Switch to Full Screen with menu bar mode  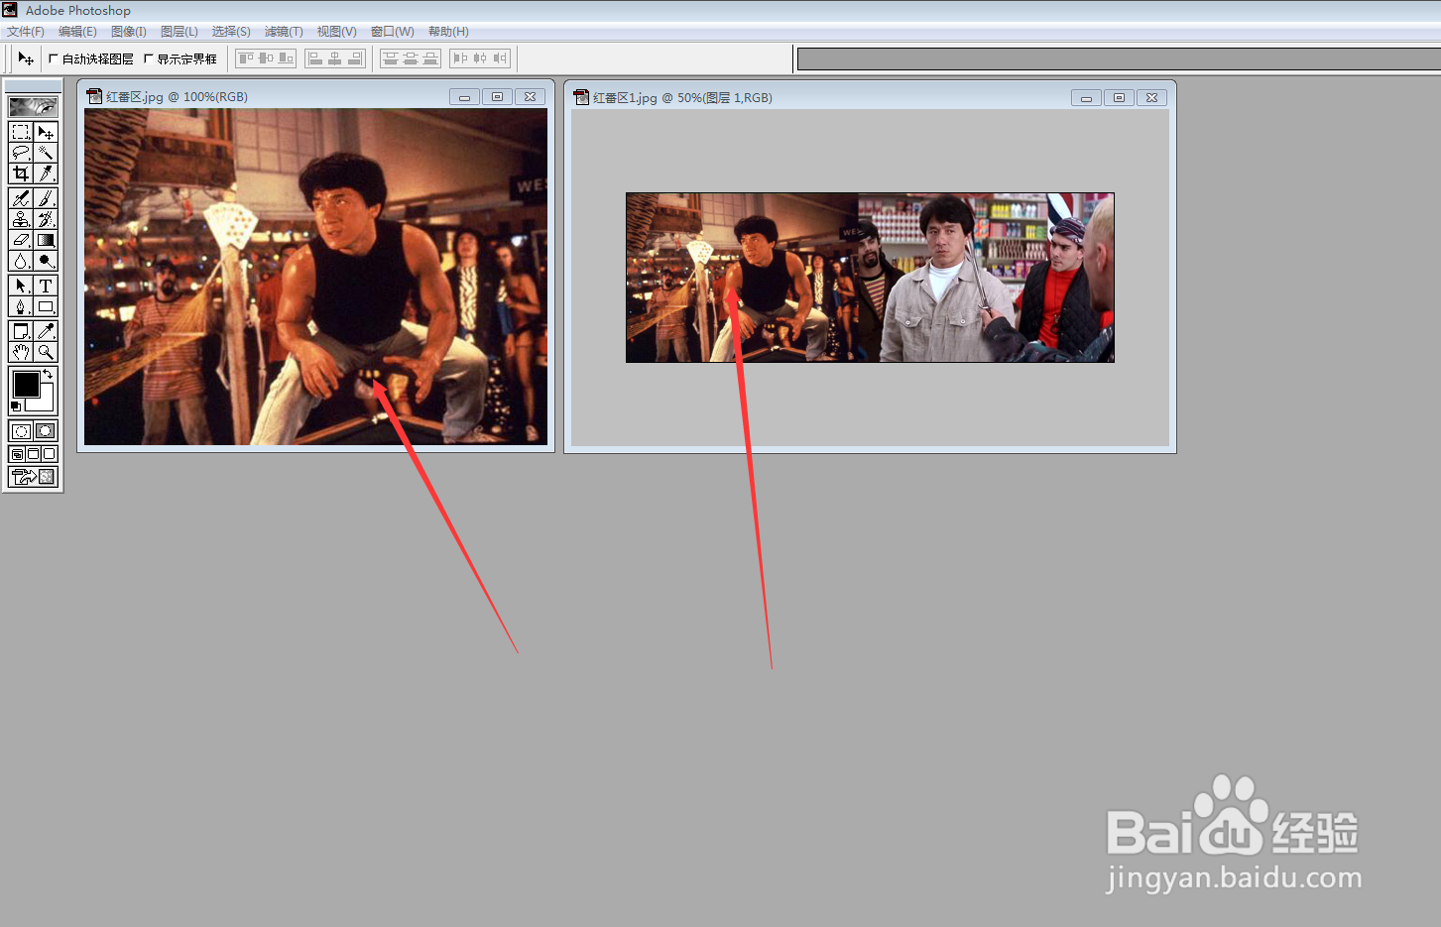point(33,454)
